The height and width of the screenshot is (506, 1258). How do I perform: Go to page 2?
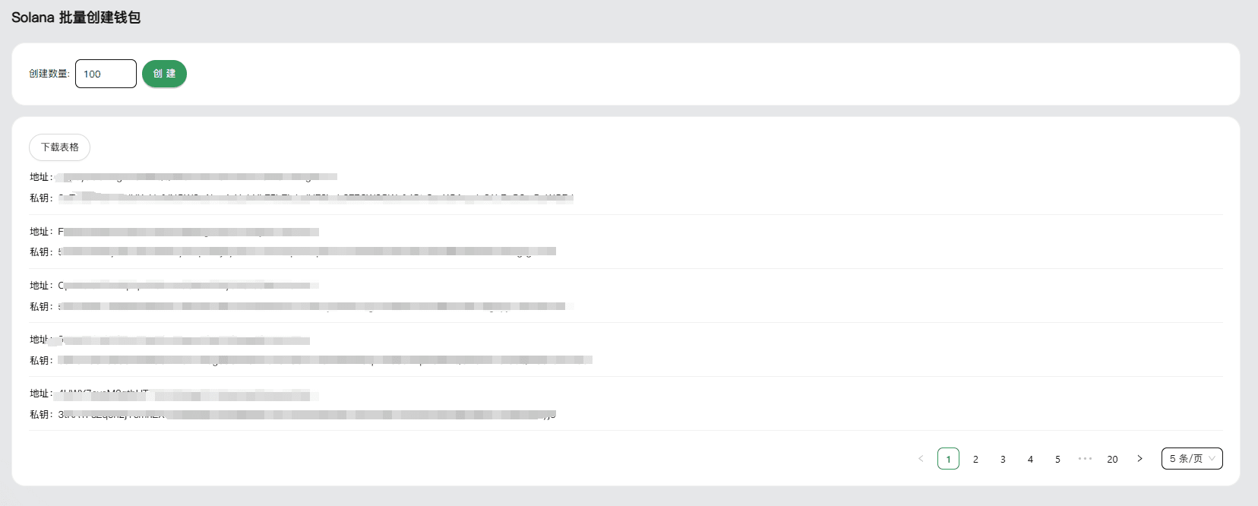point(975,459)
